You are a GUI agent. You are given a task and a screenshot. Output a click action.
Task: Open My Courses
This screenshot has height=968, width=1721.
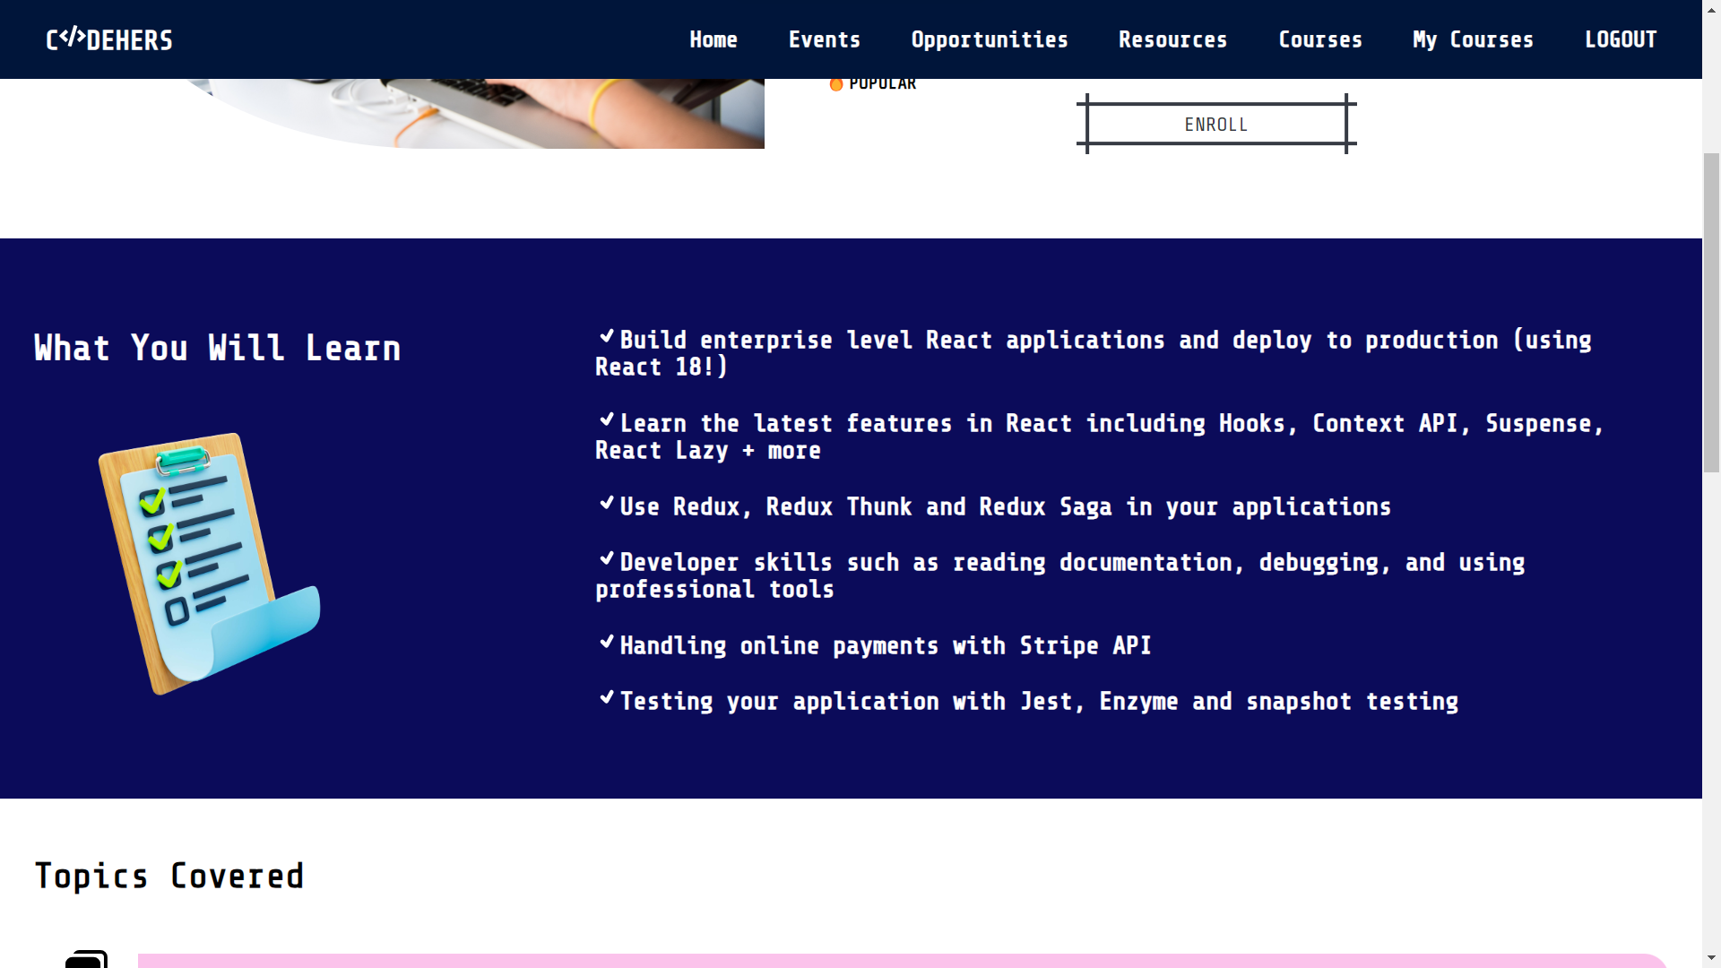pos(1473,39)
